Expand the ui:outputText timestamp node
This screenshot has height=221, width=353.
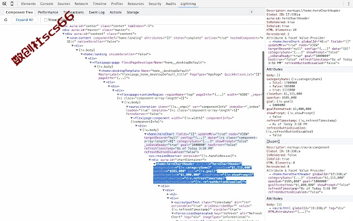(x=173, y=203)
